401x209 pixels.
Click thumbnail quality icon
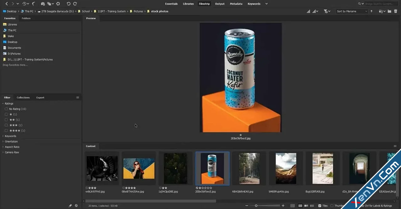pyautogui.click(x=309, y=11)
